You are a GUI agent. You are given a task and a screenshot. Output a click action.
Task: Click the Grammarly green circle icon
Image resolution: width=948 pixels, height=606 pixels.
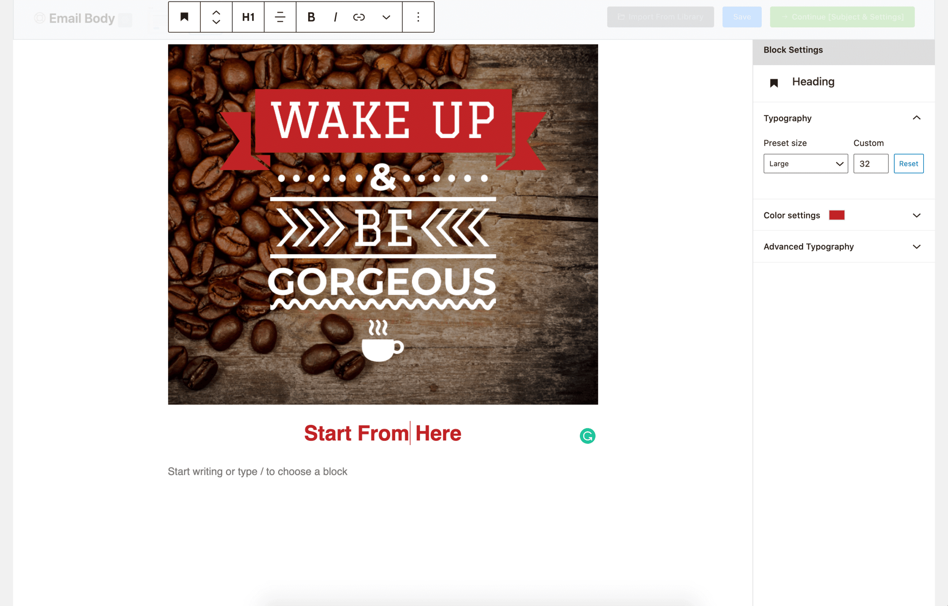click(588, 435)
